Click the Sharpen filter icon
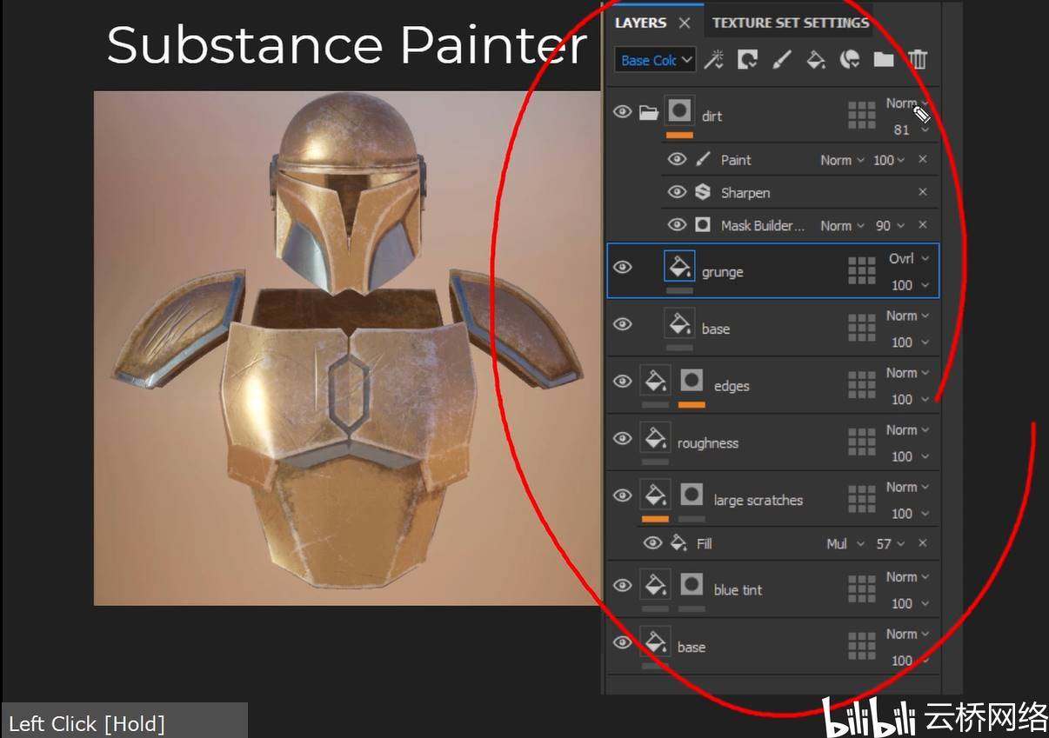Viewport: 1049px width, 738px height. click(x=703, y=192)
